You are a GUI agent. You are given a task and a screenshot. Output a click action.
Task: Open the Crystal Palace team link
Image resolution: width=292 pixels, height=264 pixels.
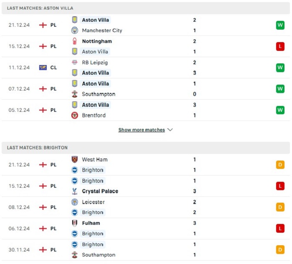click(100, 191)
